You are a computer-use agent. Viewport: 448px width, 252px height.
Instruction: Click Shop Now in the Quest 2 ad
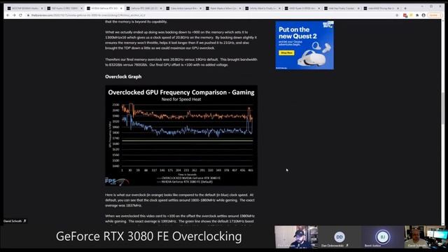click(286, 53)
